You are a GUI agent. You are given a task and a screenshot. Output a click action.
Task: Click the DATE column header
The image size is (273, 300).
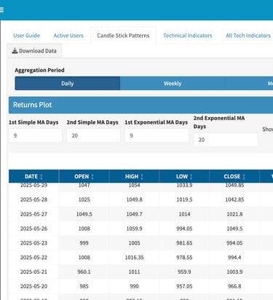pos(33,176)
